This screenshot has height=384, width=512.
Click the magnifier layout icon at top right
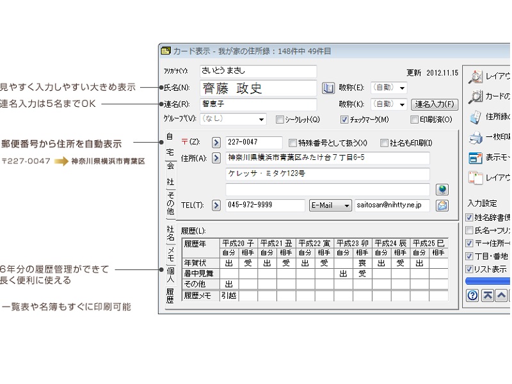(475, 77)
